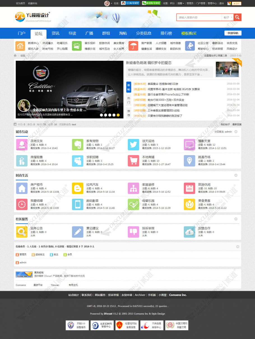This screenshot has width=255, height=339.
Task: Click the 北京互联网举报中心 badge
Action: pos(102,325)
